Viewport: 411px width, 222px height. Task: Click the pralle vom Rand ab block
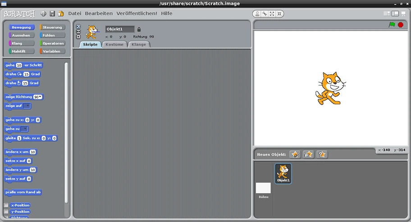click(23, 192)
